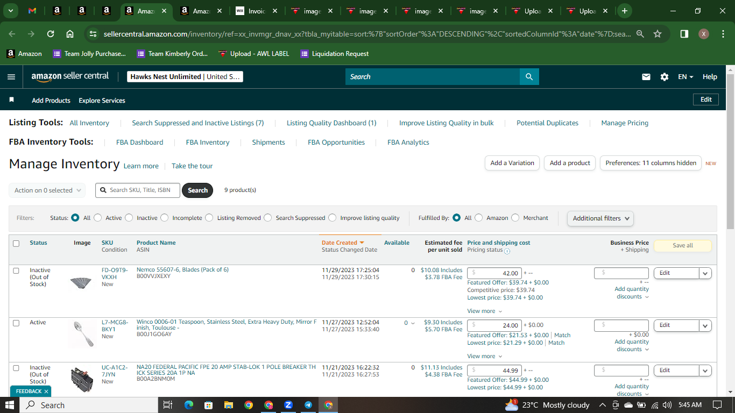The height and width of the screenshot is (413, 735).
Task: Reload the page with the browser refresh icon
Action: point(51,34)
